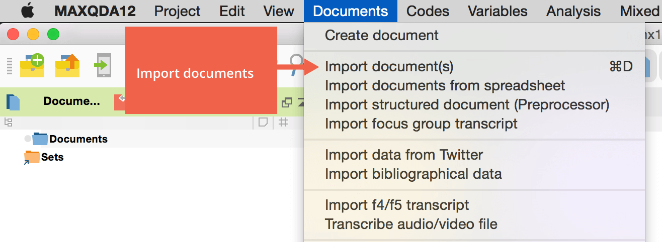Open the Codes menu
Image resolution: width=662 pixels, height=242 pixels.
point(428,11)
